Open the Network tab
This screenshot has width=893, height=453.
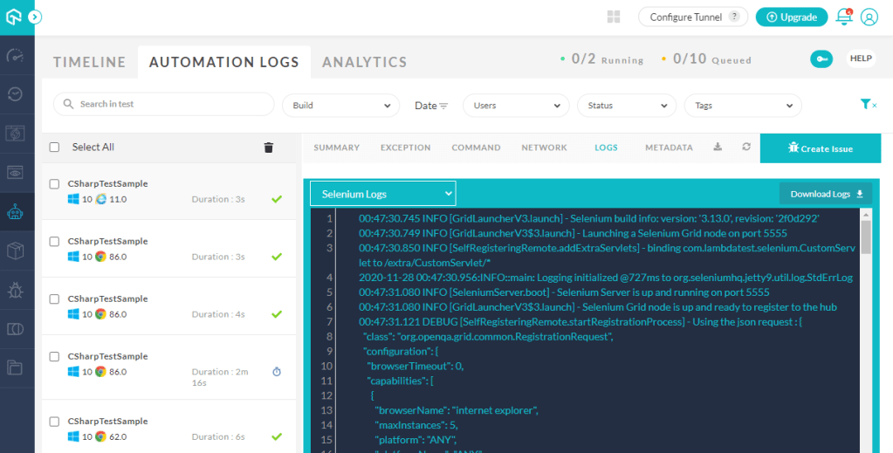[x=544, y=148]
